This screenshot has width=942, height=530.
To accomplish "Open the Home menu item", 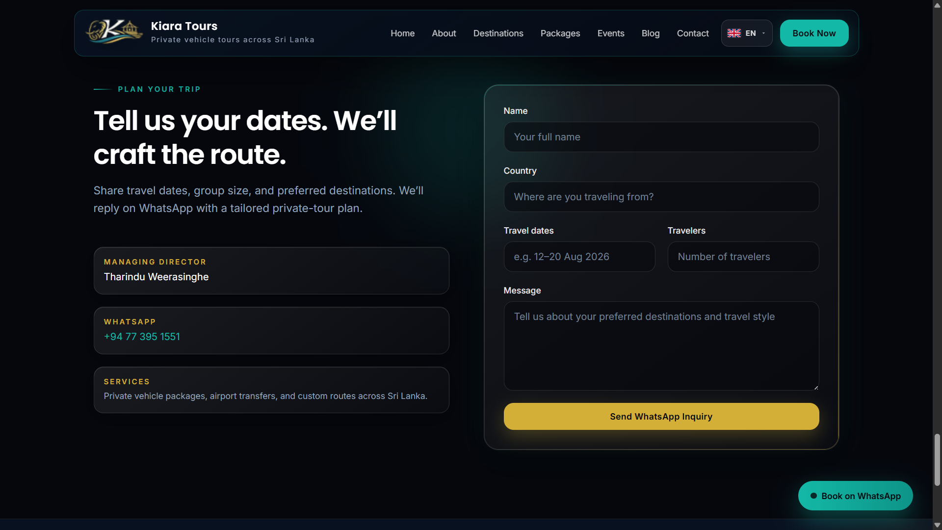I will 402,33.
